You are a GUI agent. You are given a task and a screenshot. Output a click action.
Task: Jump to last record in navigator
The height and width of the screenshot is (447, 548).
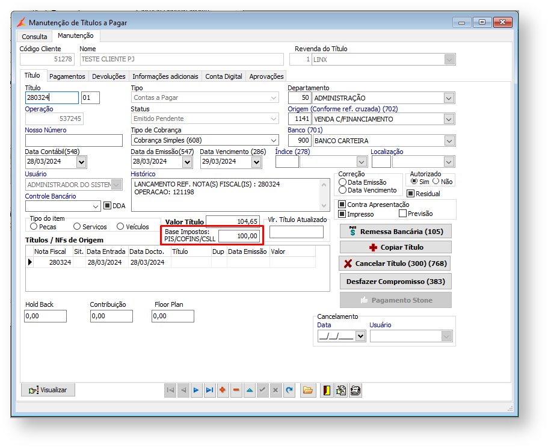pos(209,390)
